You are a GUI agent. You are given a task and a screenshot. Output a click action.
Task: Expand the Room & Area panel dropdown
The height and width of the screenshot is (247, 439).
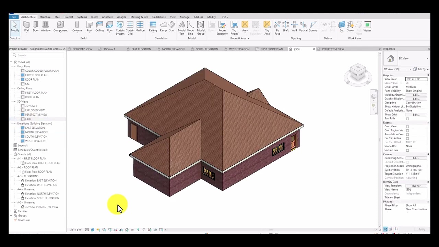point(240,38)
